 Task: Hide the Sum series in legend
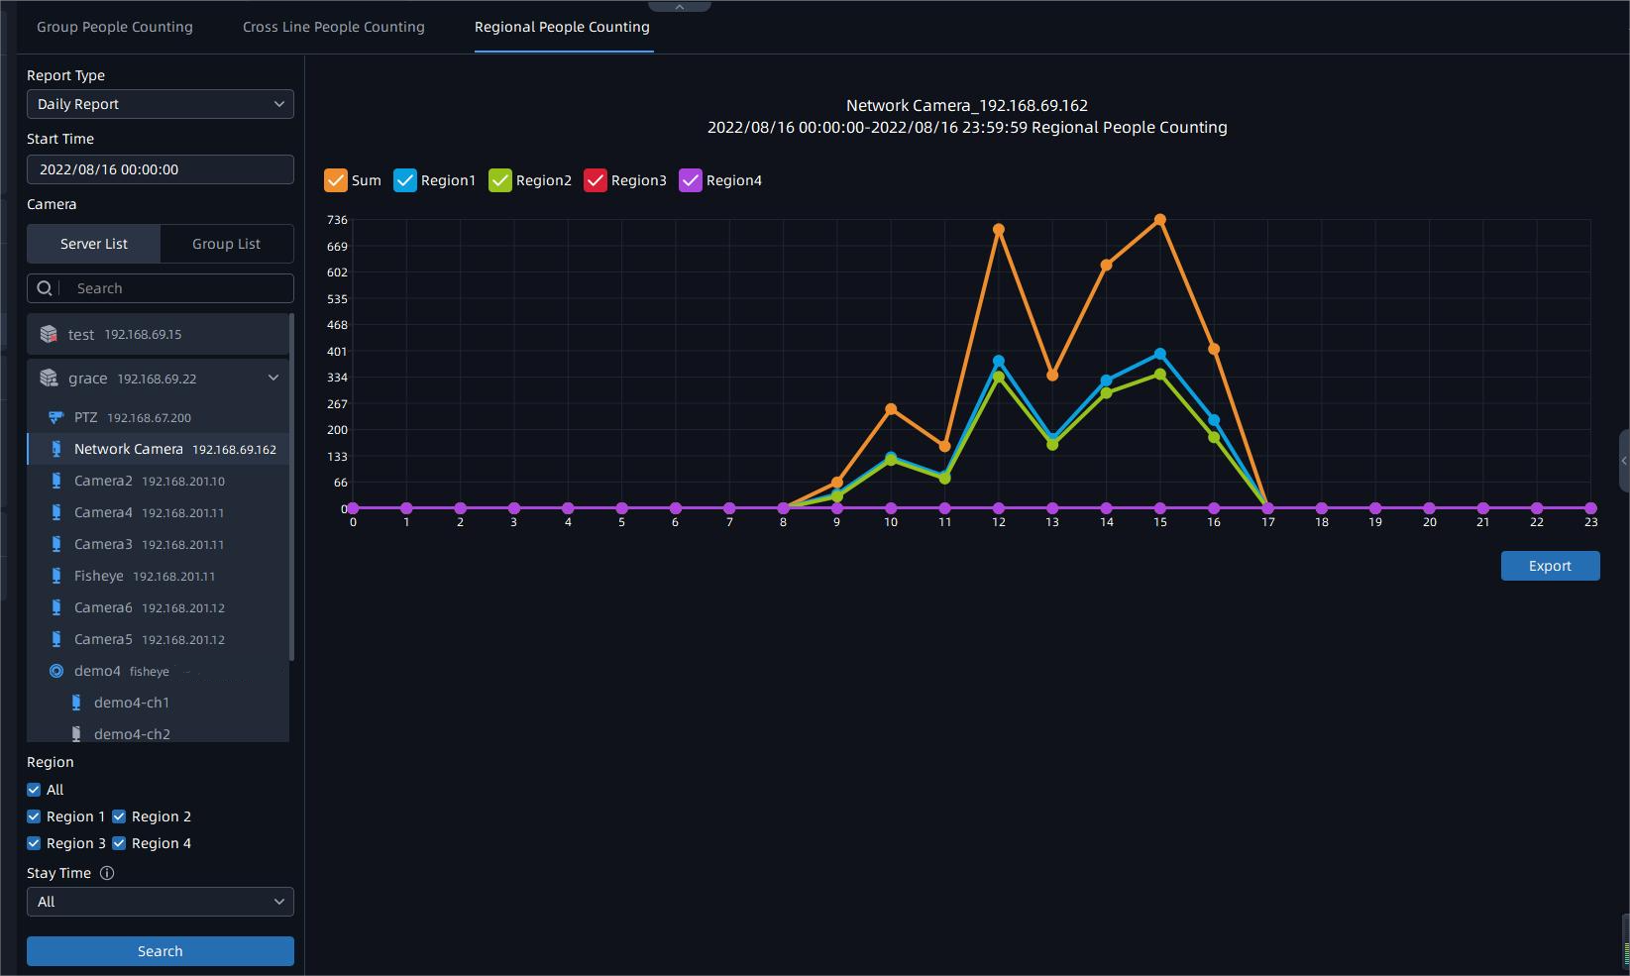pos(336,180)
